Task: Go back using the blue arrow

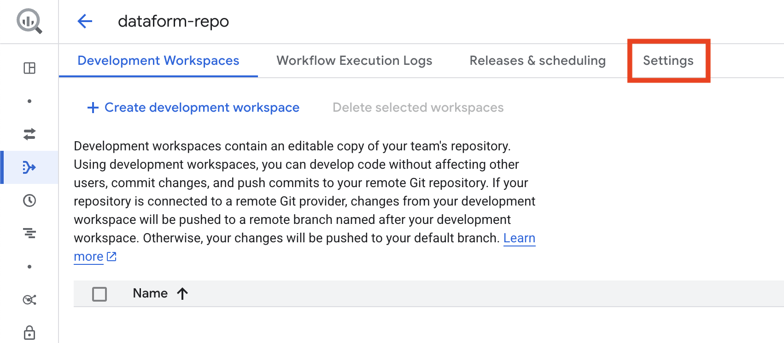Action: click(x=85, y=21)
